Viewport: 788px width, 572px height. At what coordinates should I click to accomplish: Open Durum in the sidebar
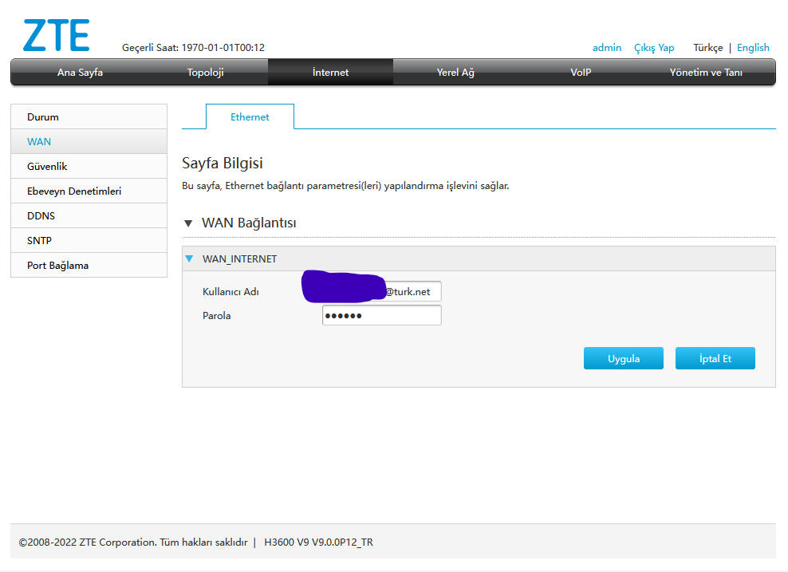coord(89,116)
